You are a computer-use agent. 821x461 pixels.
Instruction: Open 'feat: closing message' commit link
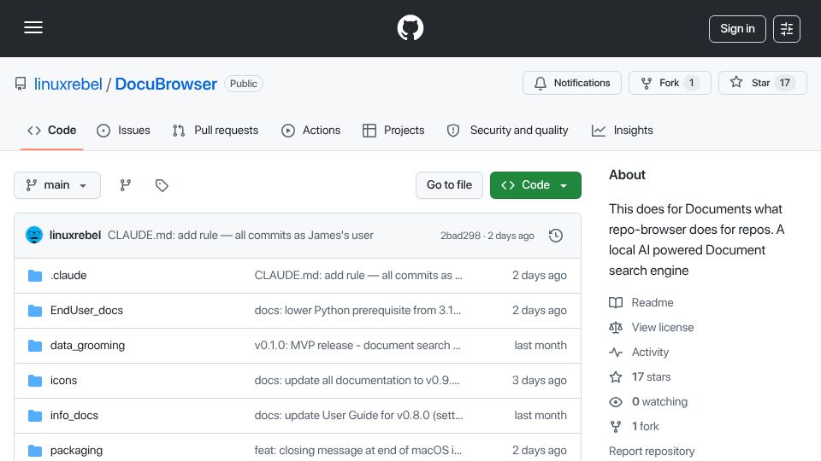[x=358, y=451]
